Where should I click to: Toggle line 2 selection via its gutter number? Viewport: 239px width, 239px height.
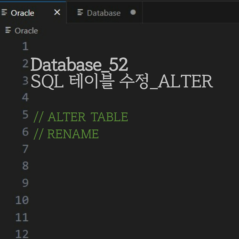pos(25,64)
